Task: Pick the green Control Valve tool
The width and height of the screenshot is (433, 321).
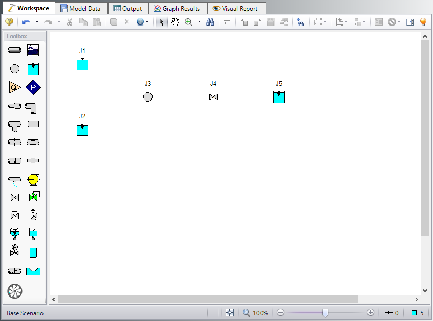Action: [34, 197]
